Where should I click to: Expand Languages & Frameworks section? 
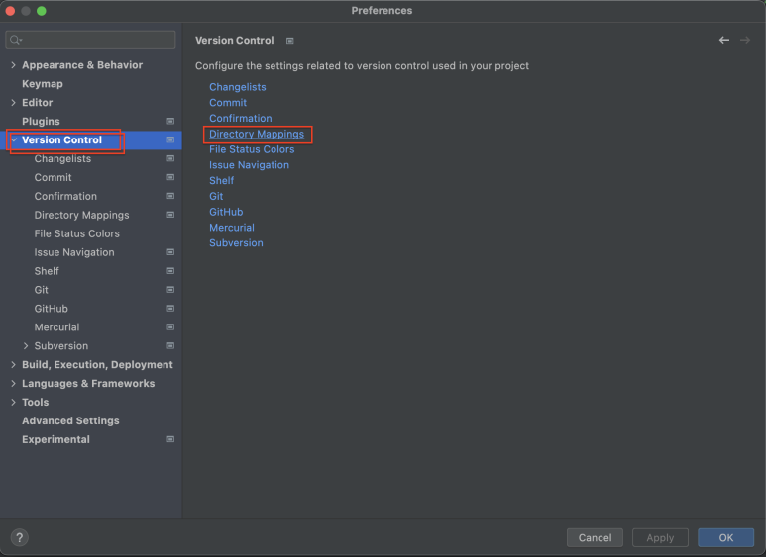[x=13, y=383]
